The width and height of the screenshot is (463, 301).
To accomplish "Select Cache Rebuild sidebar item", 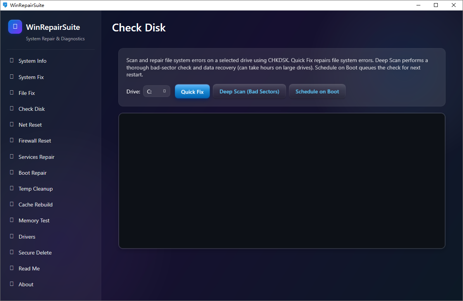I will pyautogui.click(x=50, y=205).
